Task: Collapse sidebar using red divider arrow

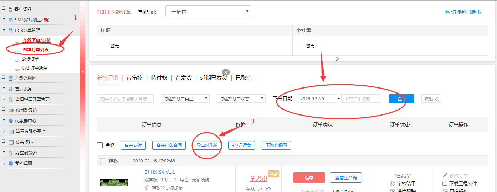Action: coord(83,71)
